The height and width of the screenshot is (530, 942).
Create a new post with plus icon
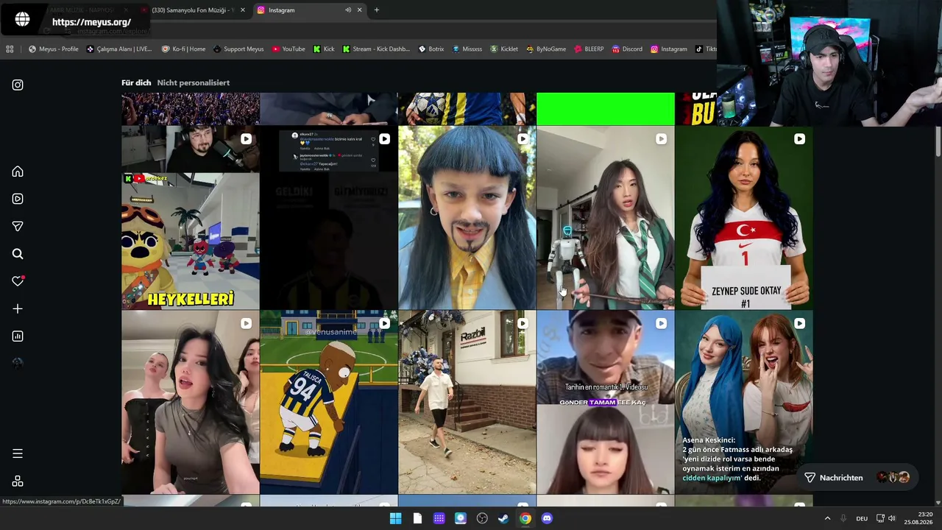click(x=18, y=309)
